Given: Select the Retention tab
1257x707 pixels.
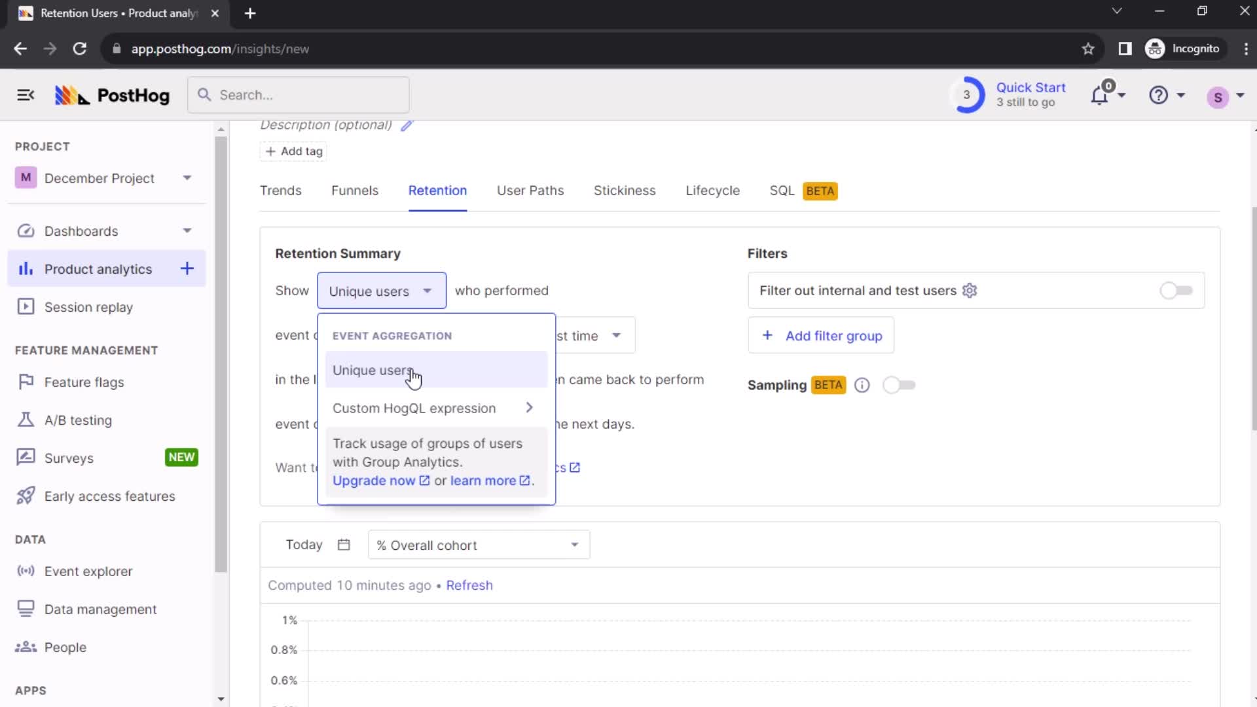Looking at the screenshot, I should click(437, 190).
